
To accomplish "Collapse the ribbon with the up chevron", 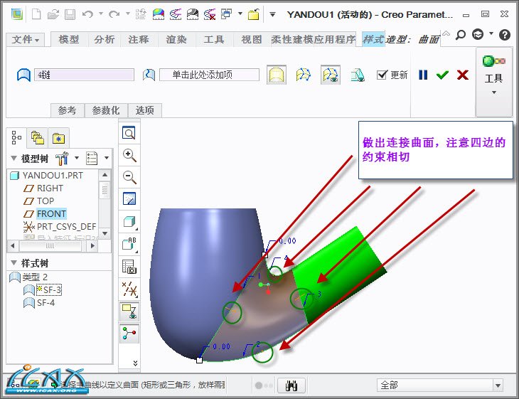I will click(x=446, y=33).
